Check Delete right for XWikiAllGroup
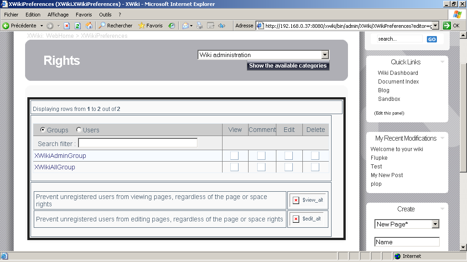 coord(315,167)
